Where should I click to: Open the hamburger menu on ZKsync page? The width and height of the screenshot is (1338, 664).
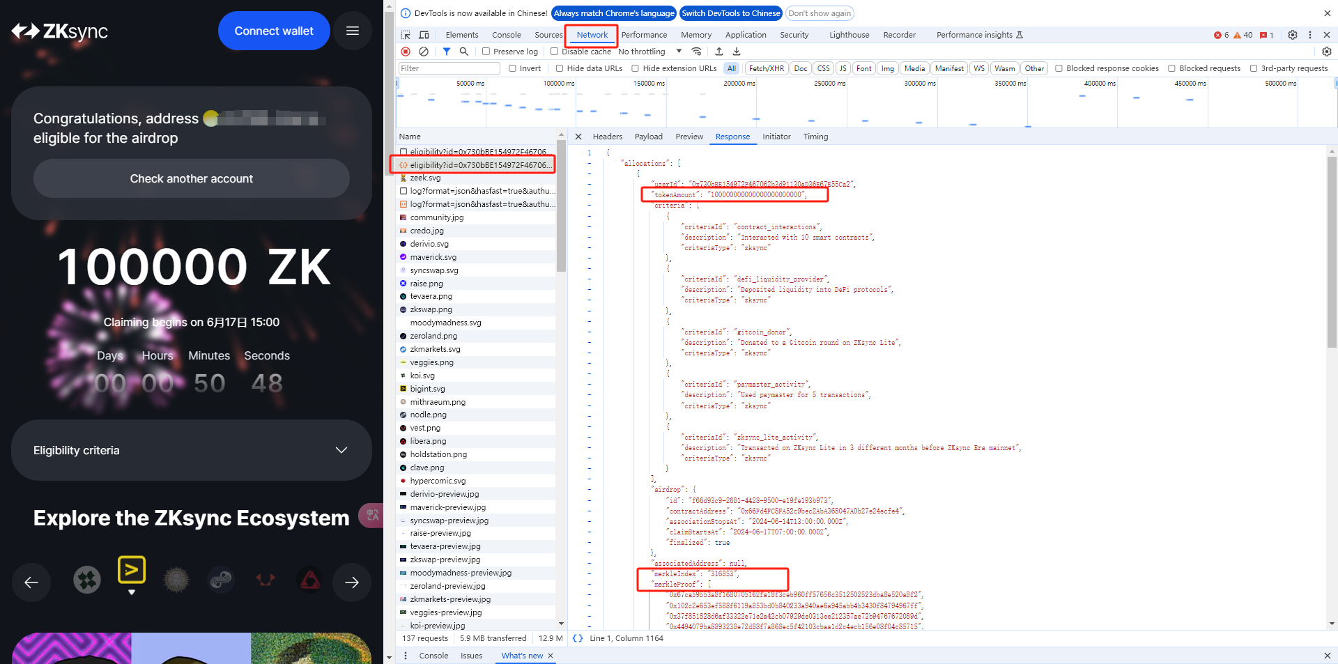(353, 31)
